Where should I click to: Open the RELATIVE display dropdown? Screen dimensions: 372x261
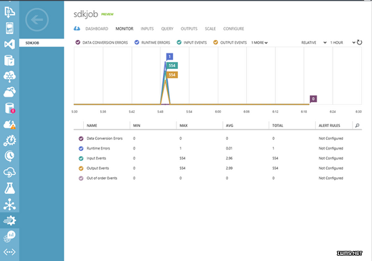point(314,43)
